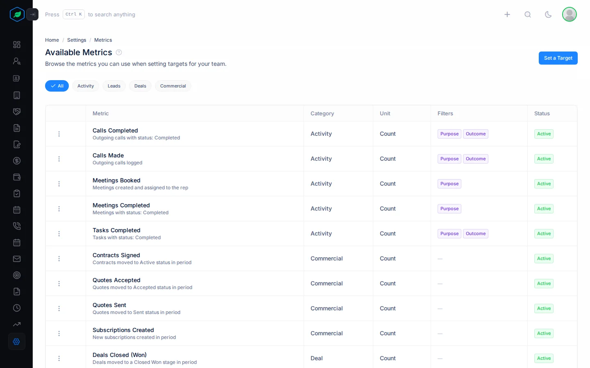
Task: Open the user avatar profile menu
Action: (570, 14)
